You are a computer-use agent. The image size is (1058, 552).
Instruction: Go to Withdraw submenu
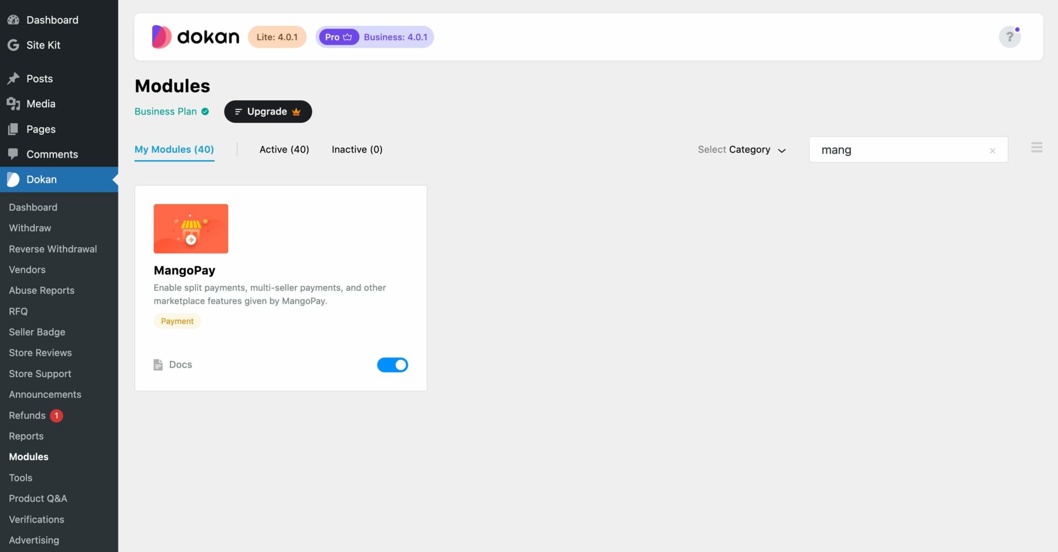tap(30, 228)
